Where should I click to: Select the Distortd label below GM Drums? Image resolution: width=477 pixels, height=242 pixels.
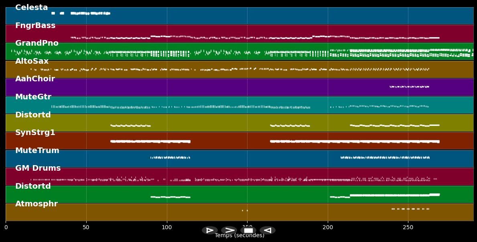pos(33,186)
